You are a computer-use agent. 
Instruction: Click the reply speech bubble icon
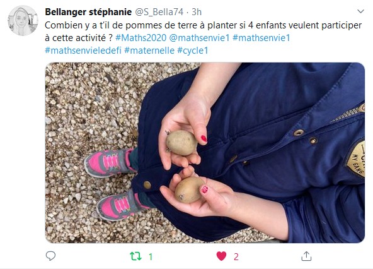tap(50, 256)
